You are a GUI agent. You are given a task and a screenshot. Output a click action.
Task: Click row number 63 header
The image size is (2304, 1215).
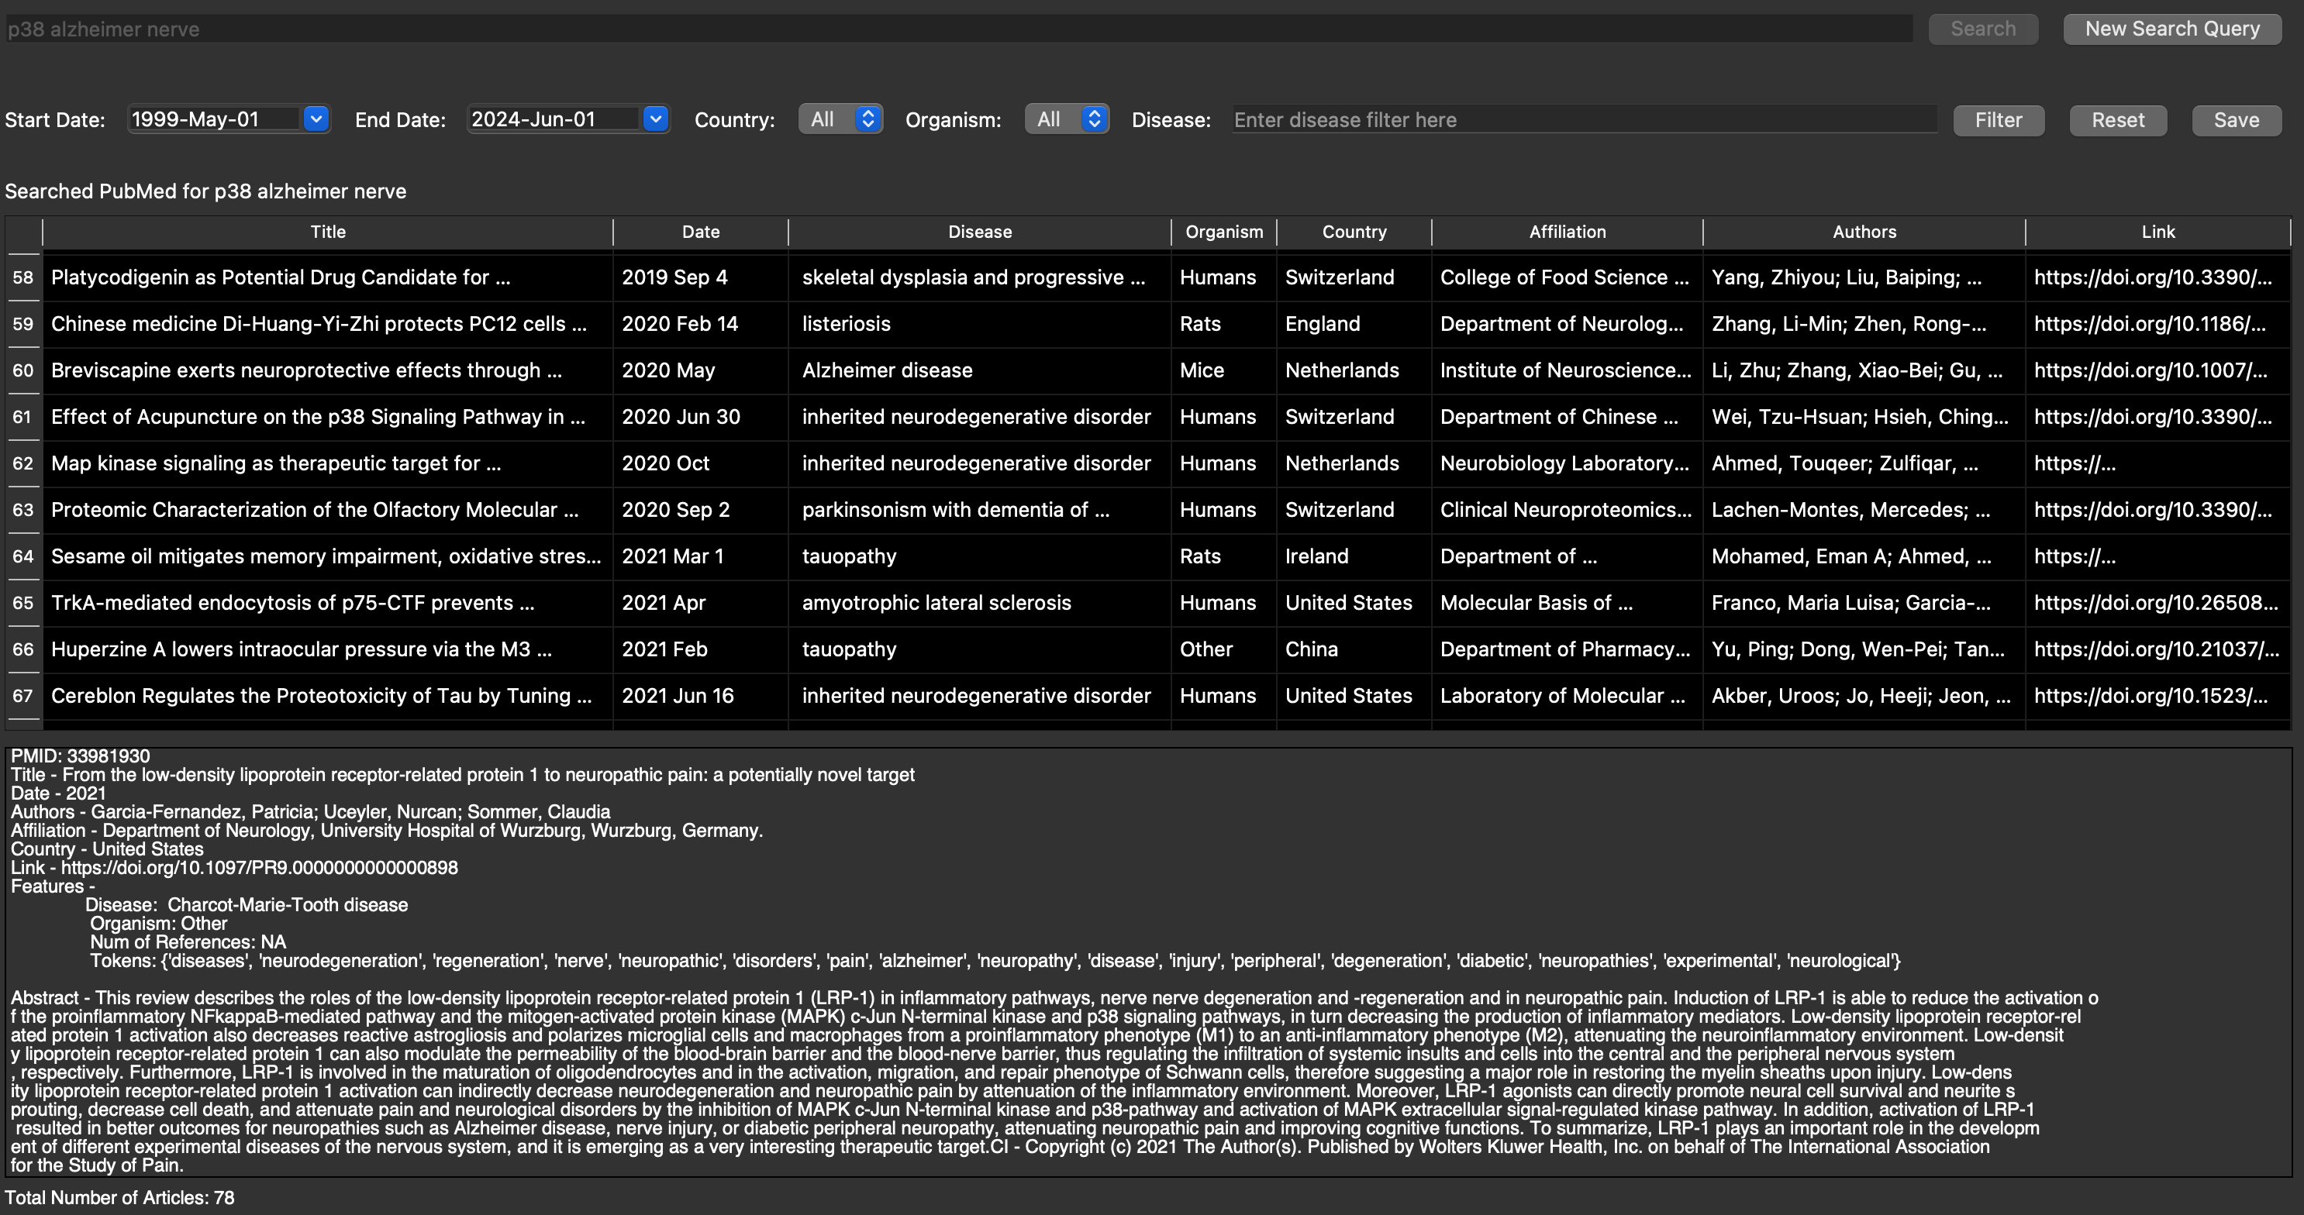23,510
